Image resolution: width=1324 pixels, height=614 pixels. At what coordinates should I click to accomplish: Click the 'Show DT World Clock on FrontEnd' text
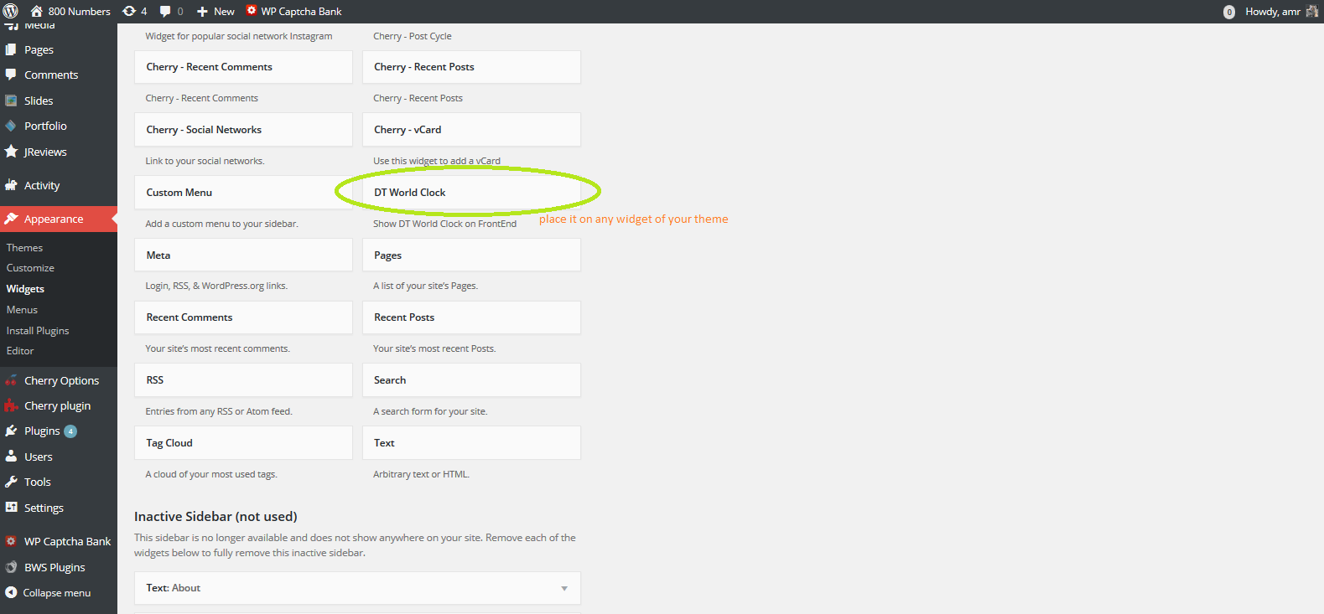(444, 224)
